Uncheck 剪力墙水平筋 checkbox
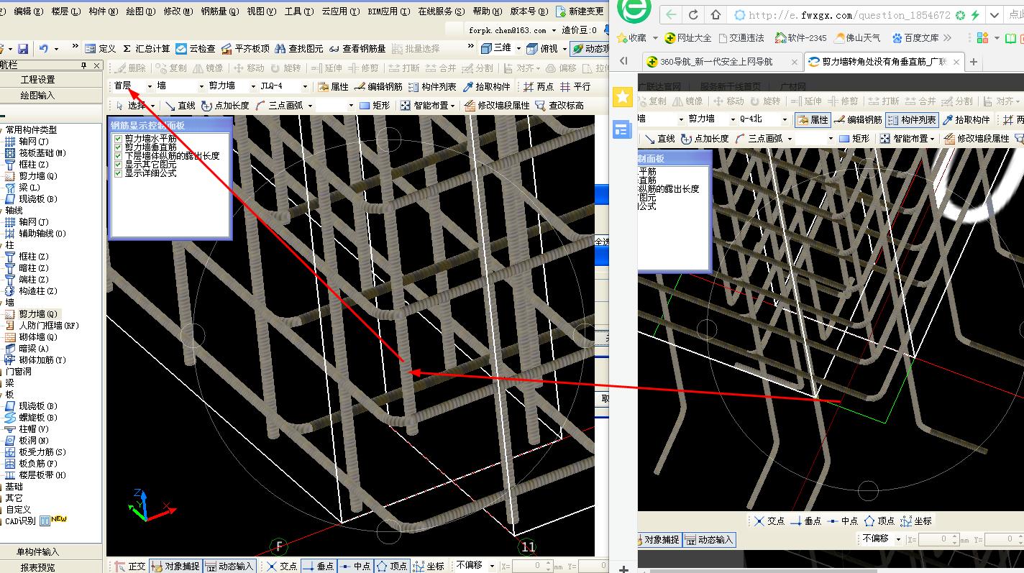 pyautogui.click(x=119, y=138)
